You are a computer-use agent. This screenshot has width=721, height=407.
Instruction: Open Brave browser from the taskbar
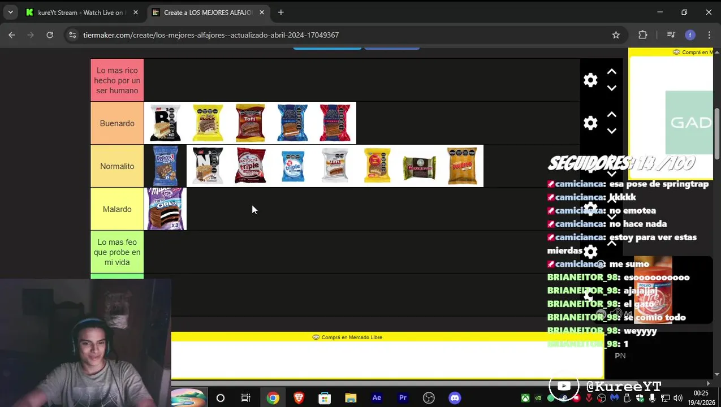pos(299,398)
